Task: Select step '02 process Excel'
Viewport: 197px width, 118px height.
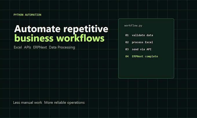Action: [139, 42]
